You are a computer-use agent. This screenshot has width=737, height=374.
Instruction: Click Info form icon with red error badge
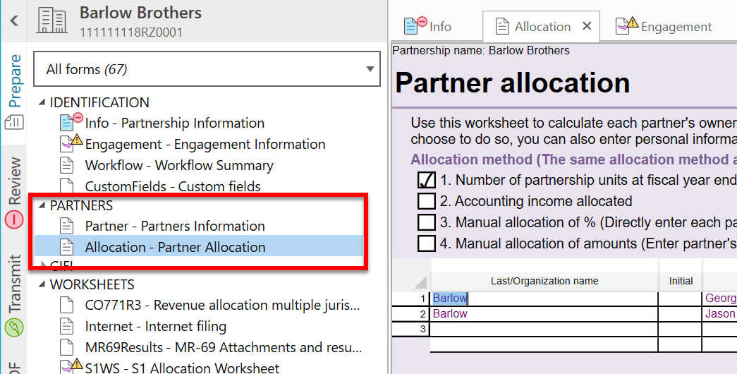pyautogui.click(x=71, y=122)
